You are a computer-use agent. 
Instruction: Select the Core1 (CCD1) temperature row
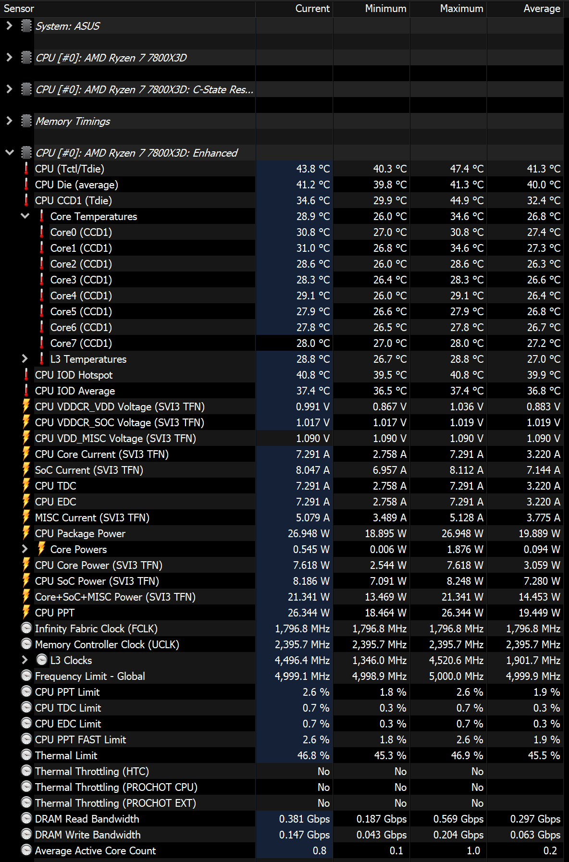282,248
